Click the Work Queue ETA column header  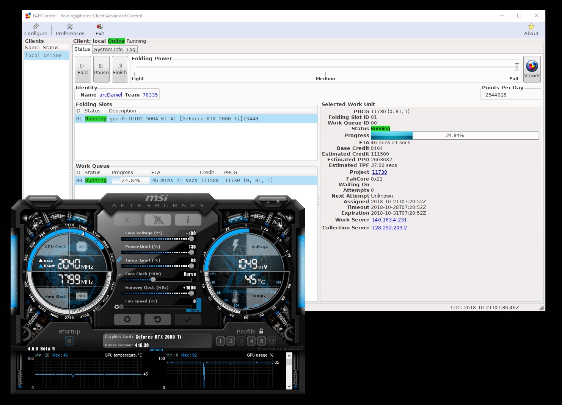[156, 173]
